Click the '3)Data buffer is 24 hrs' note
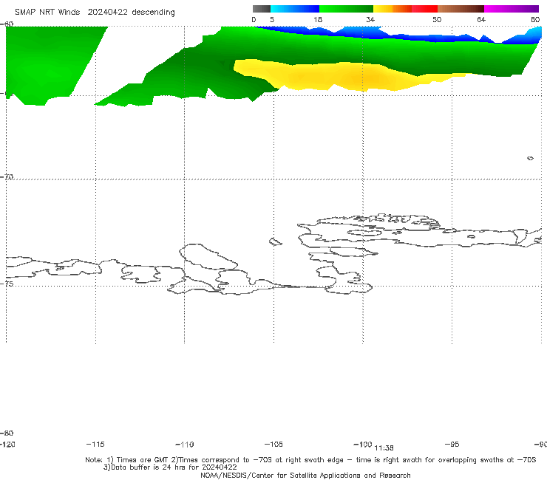 (x=170, y=467)
